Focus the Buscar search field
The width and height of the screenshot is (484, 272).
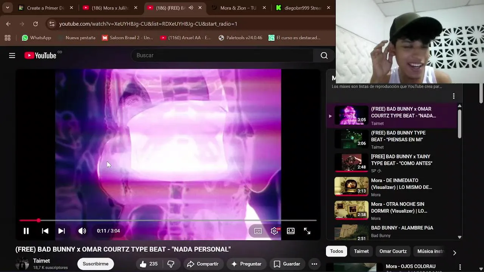(223, 56)
